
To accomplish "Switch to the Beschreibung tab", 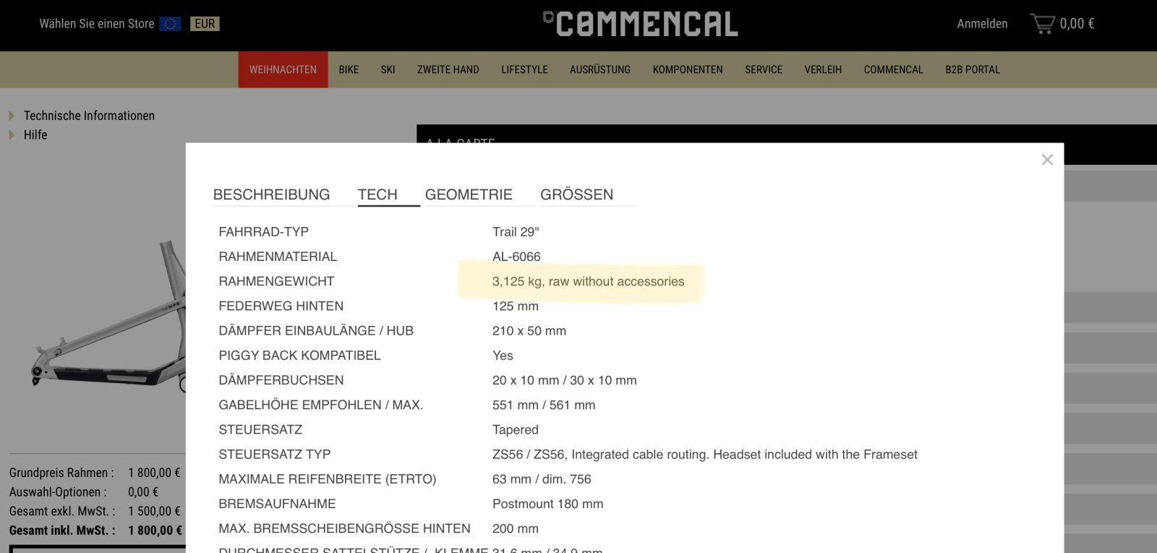I will (x=271, y=194).
